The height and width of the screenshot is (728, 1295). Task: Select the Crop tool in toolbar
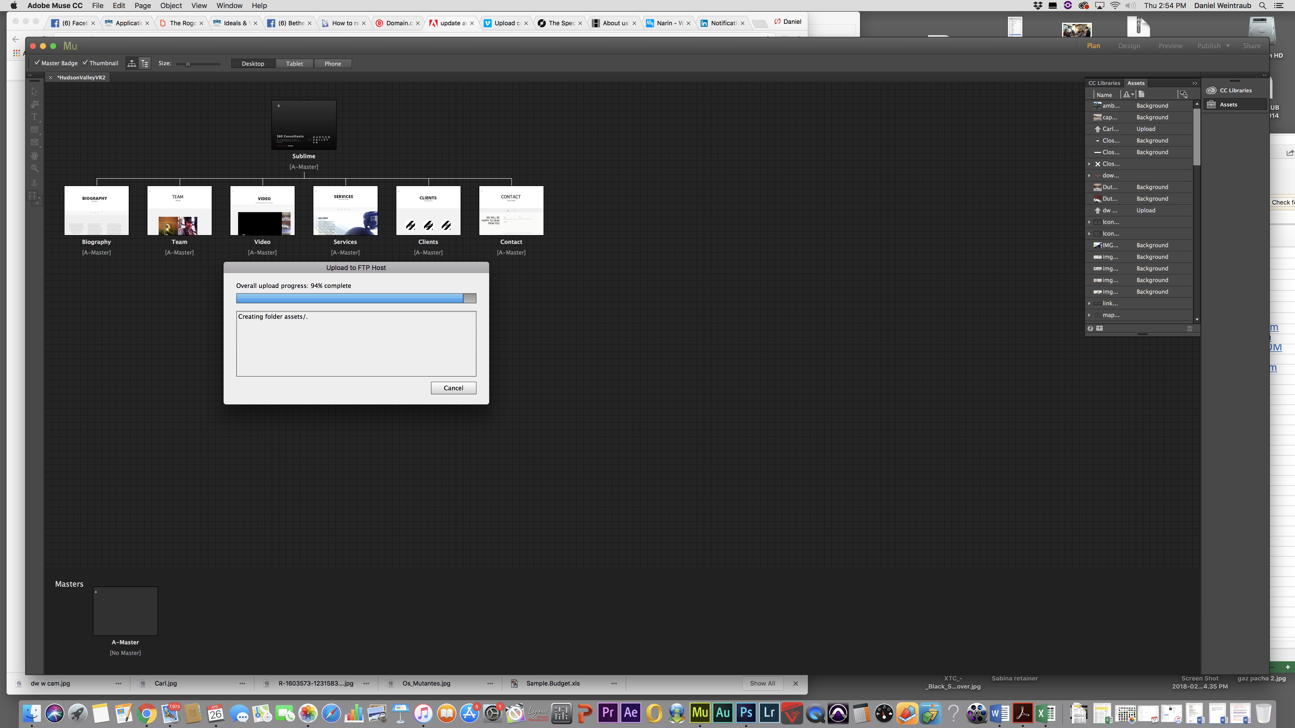click(x=34, y=104)
